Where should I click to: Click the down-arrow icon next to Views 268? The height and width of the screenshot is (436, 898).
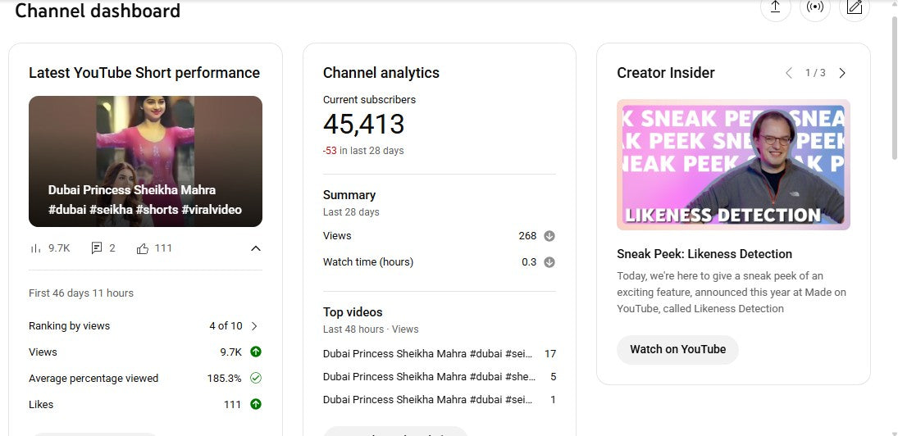click(x=549, y=236)
